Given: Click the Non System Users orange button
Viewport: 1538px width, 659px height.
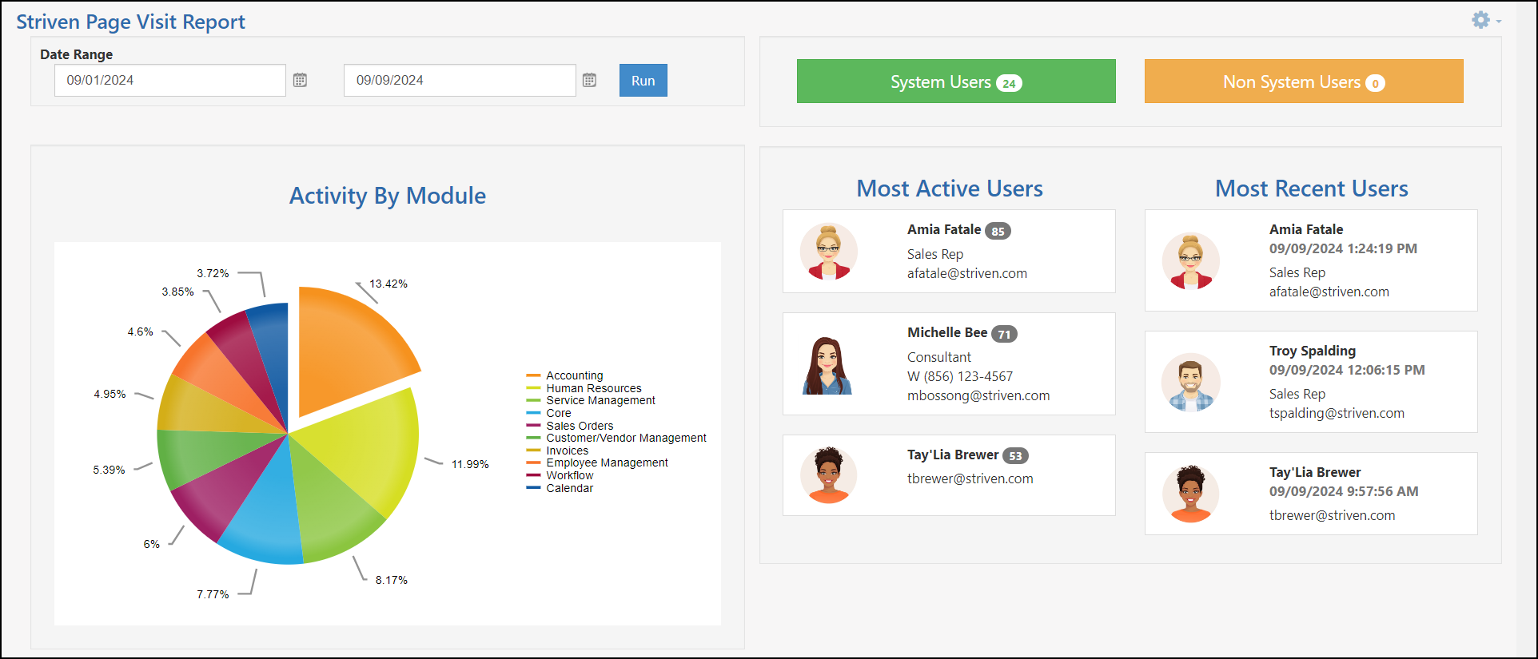Looking at the screenshot, I should pyautogui.click(x=1304, y=81).
